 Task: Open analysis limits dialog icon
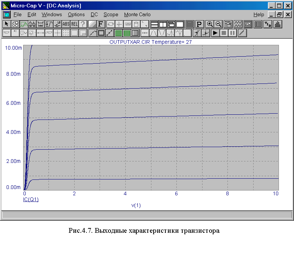228,24
